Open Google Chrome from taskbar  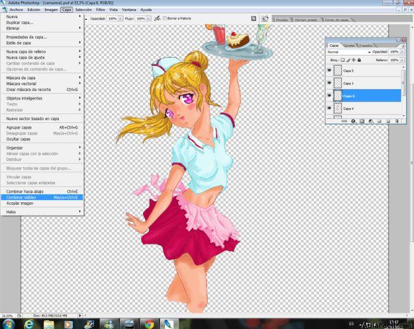(149, 324)
